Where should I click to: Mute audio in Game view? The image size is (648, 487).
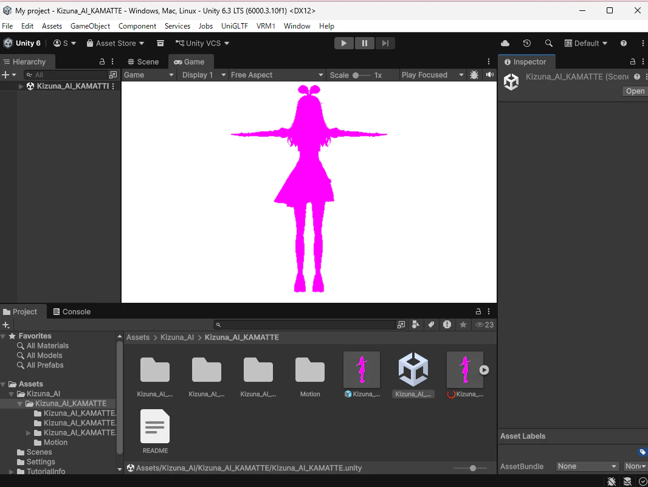(x=490, y=75)
